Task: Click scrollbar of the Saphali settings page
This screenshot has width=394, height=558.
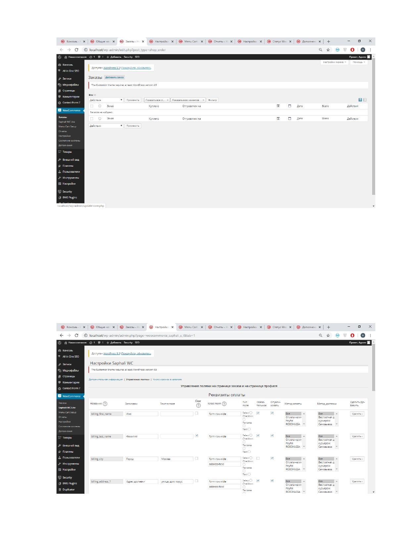Action: click(x=374, y=368)
